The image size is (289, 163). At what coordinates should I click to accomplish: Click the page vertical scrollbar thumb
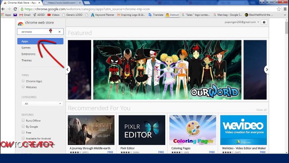coord(287,28)
